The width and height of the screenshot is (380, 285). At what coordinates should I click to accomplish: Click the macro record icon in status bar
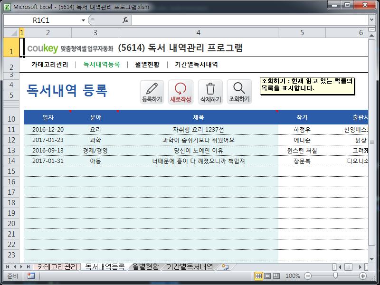(x=31, y=276)
